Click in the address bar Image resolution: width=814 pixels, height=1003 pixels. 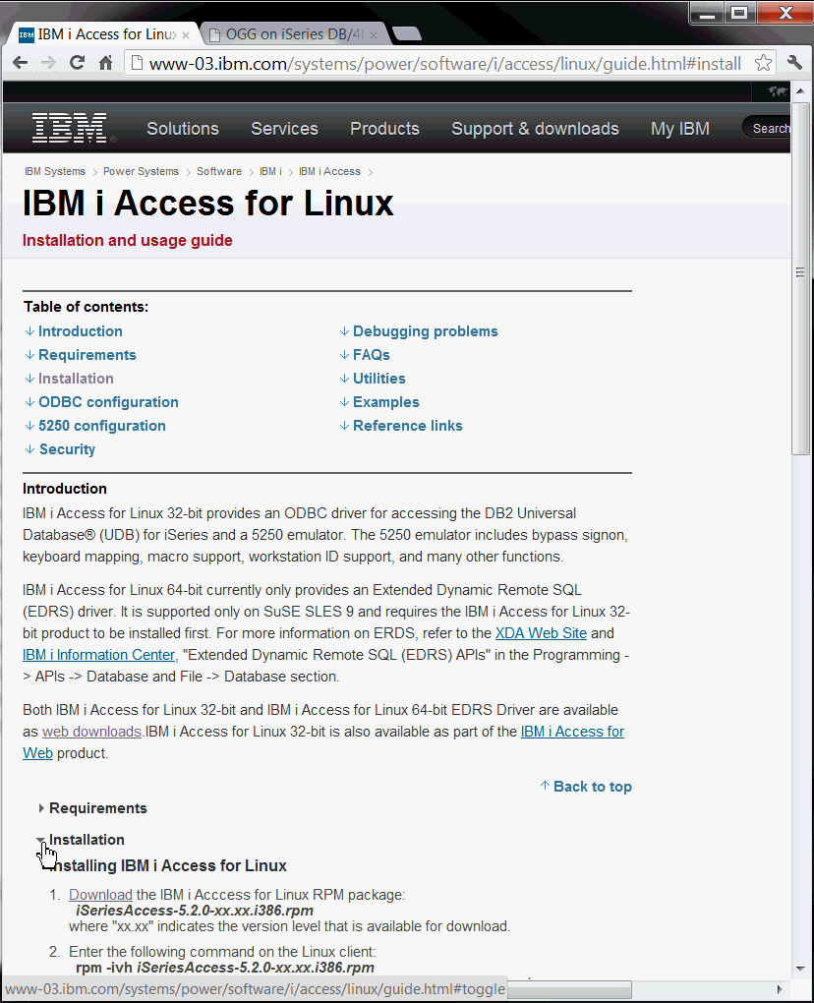tap(442, 64)
